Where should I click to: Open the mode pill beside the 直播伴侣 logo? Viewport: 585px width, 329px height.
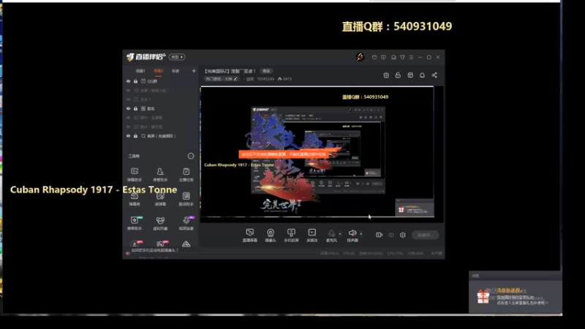click(177, 57)
